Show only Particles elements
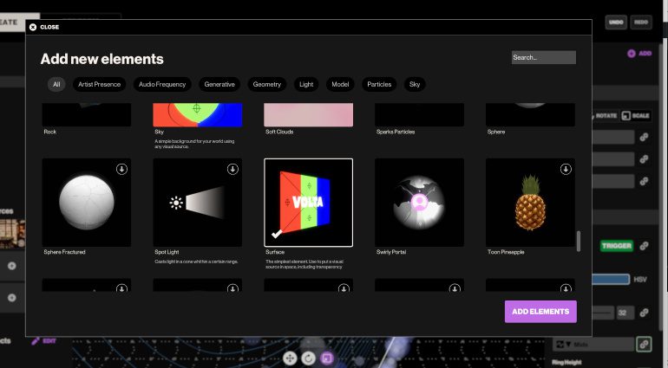 click(x=379, y=84)
